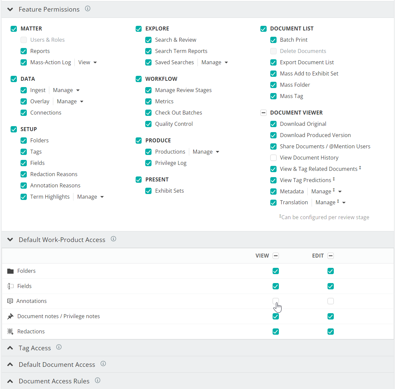Viewport: 395px width, 389px height.
Task: Uncheck the Quality Control checkbox
Action: click(149, 124)
